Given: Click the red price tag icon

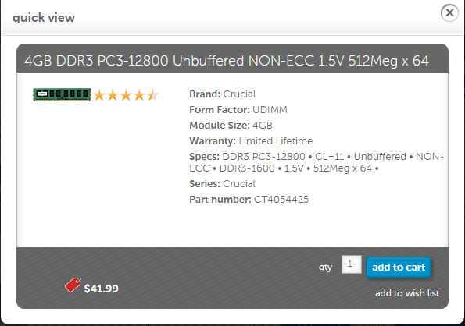Looking at the screenshot, I should [73, 285].
